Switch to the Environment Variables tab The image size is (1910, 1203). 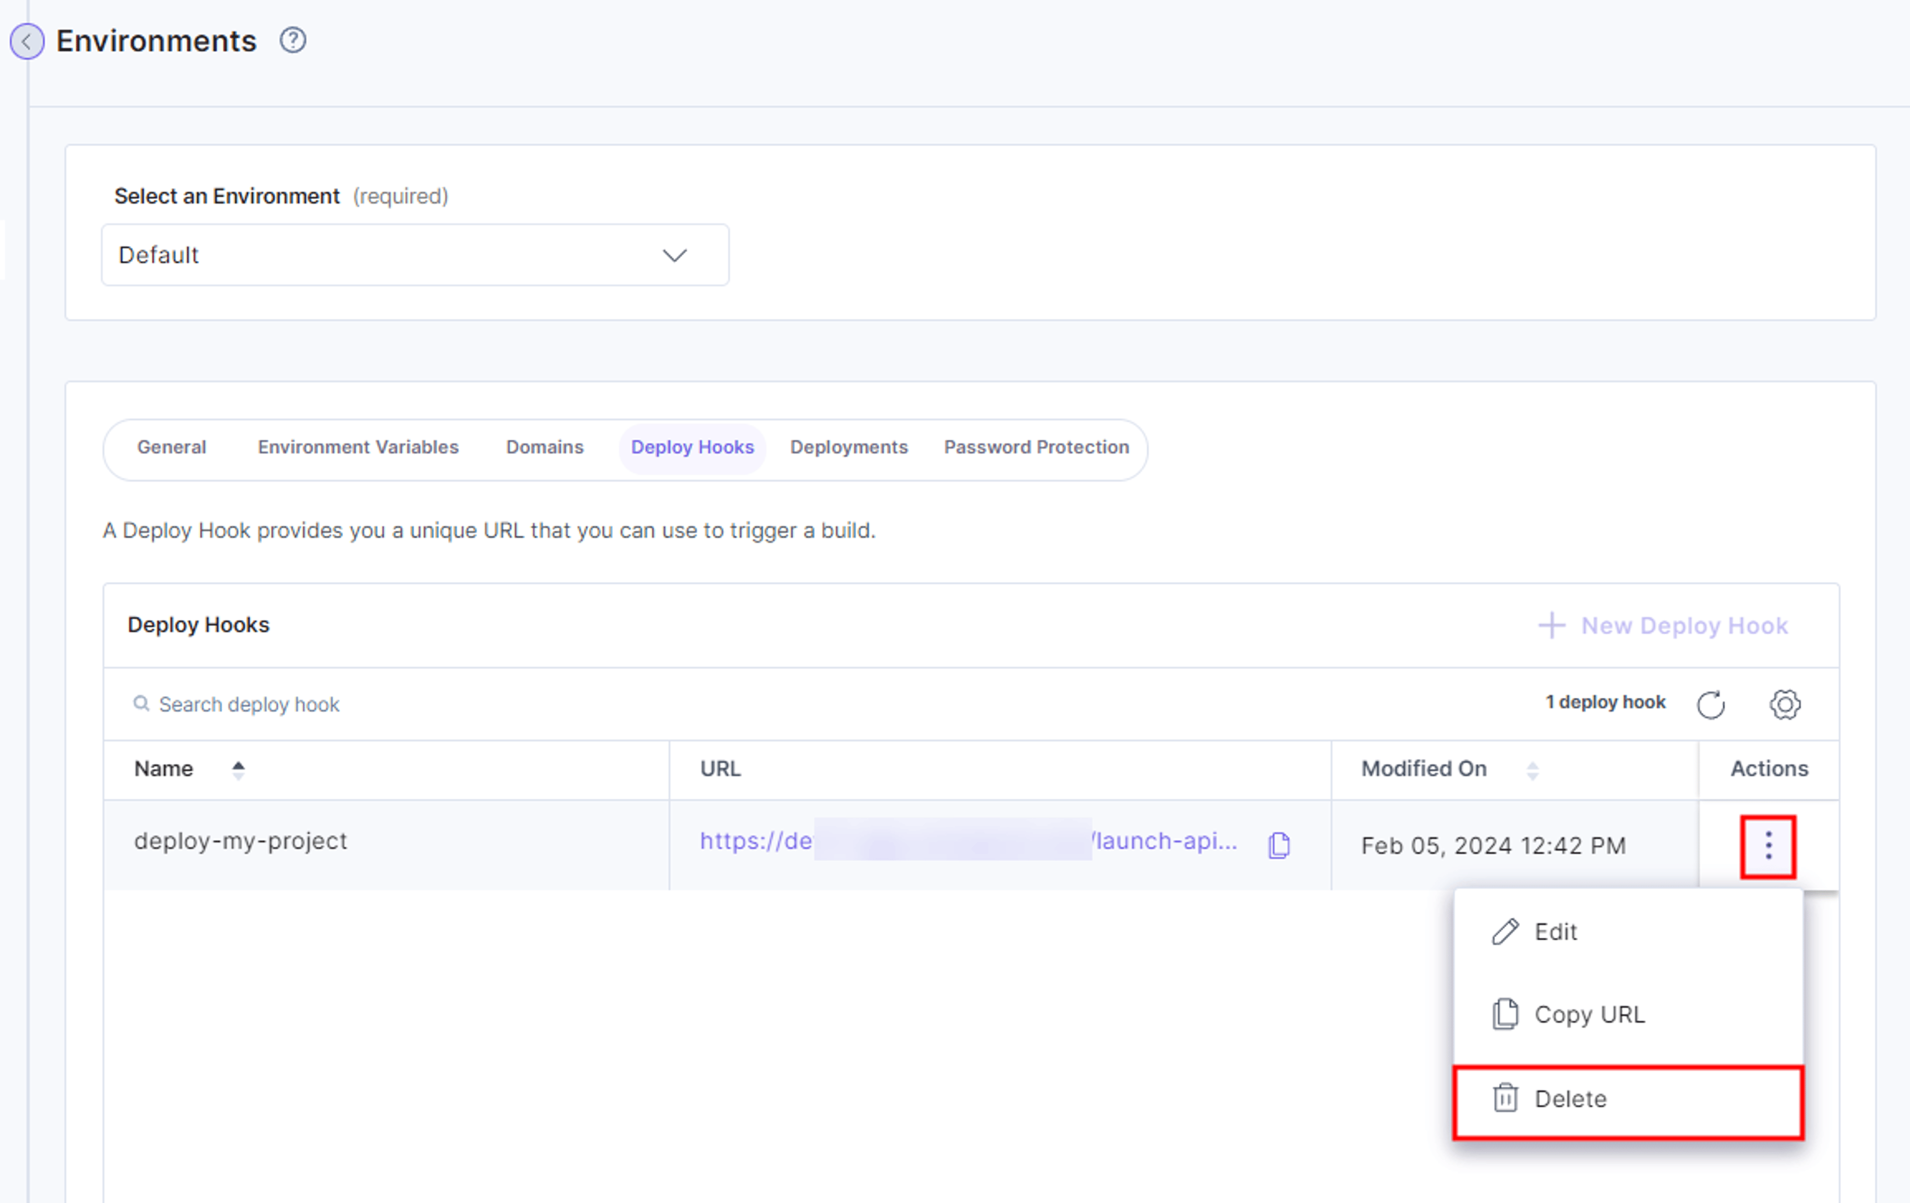(x=358, y=447)
